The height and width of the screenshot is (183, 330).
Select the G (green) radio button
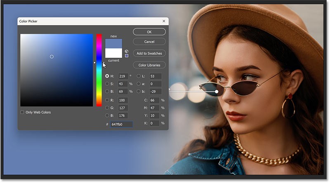coord(107,108)
